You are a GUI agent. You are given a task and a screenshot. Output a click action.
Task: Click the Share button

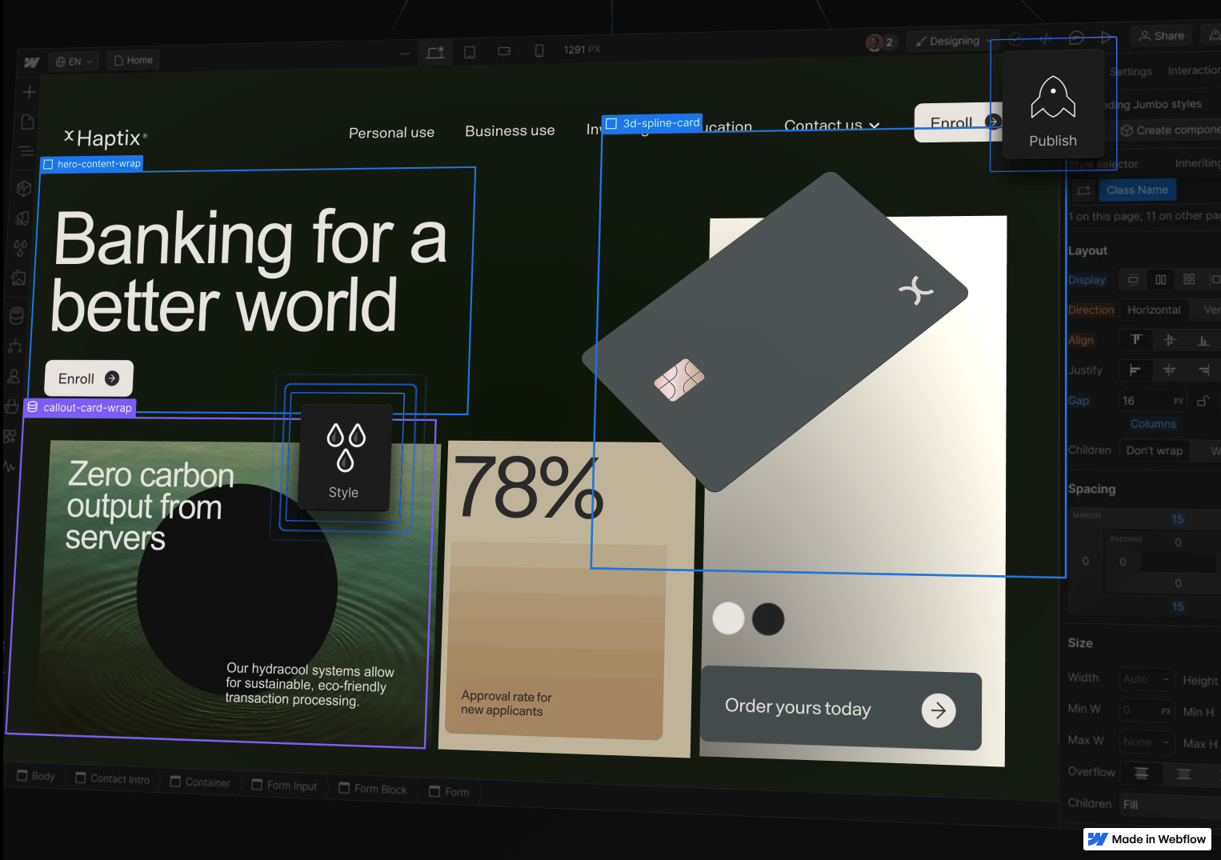[1160, 36]
